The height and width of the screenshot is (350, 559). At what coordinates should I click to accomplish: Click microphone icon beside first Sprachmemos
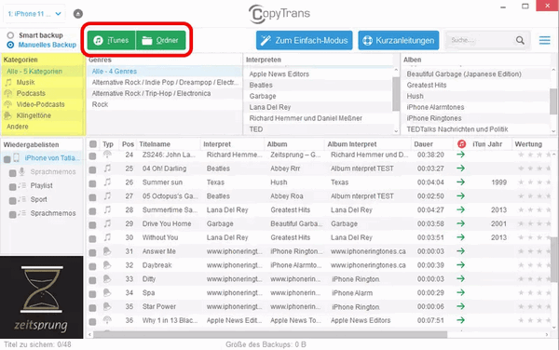tap(21, 171)
